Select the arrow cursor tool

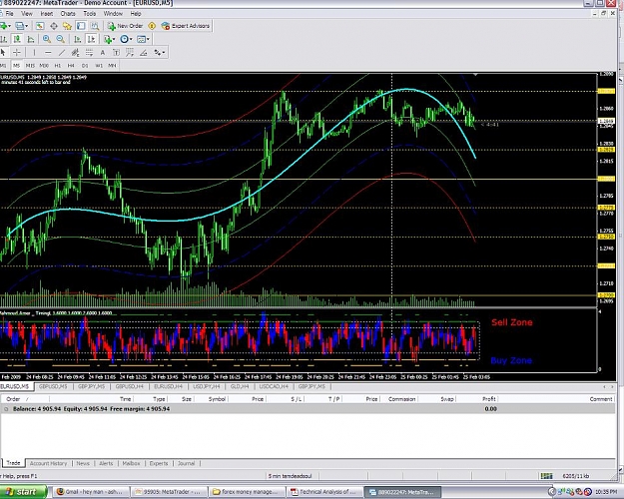[x=3, y=53]
